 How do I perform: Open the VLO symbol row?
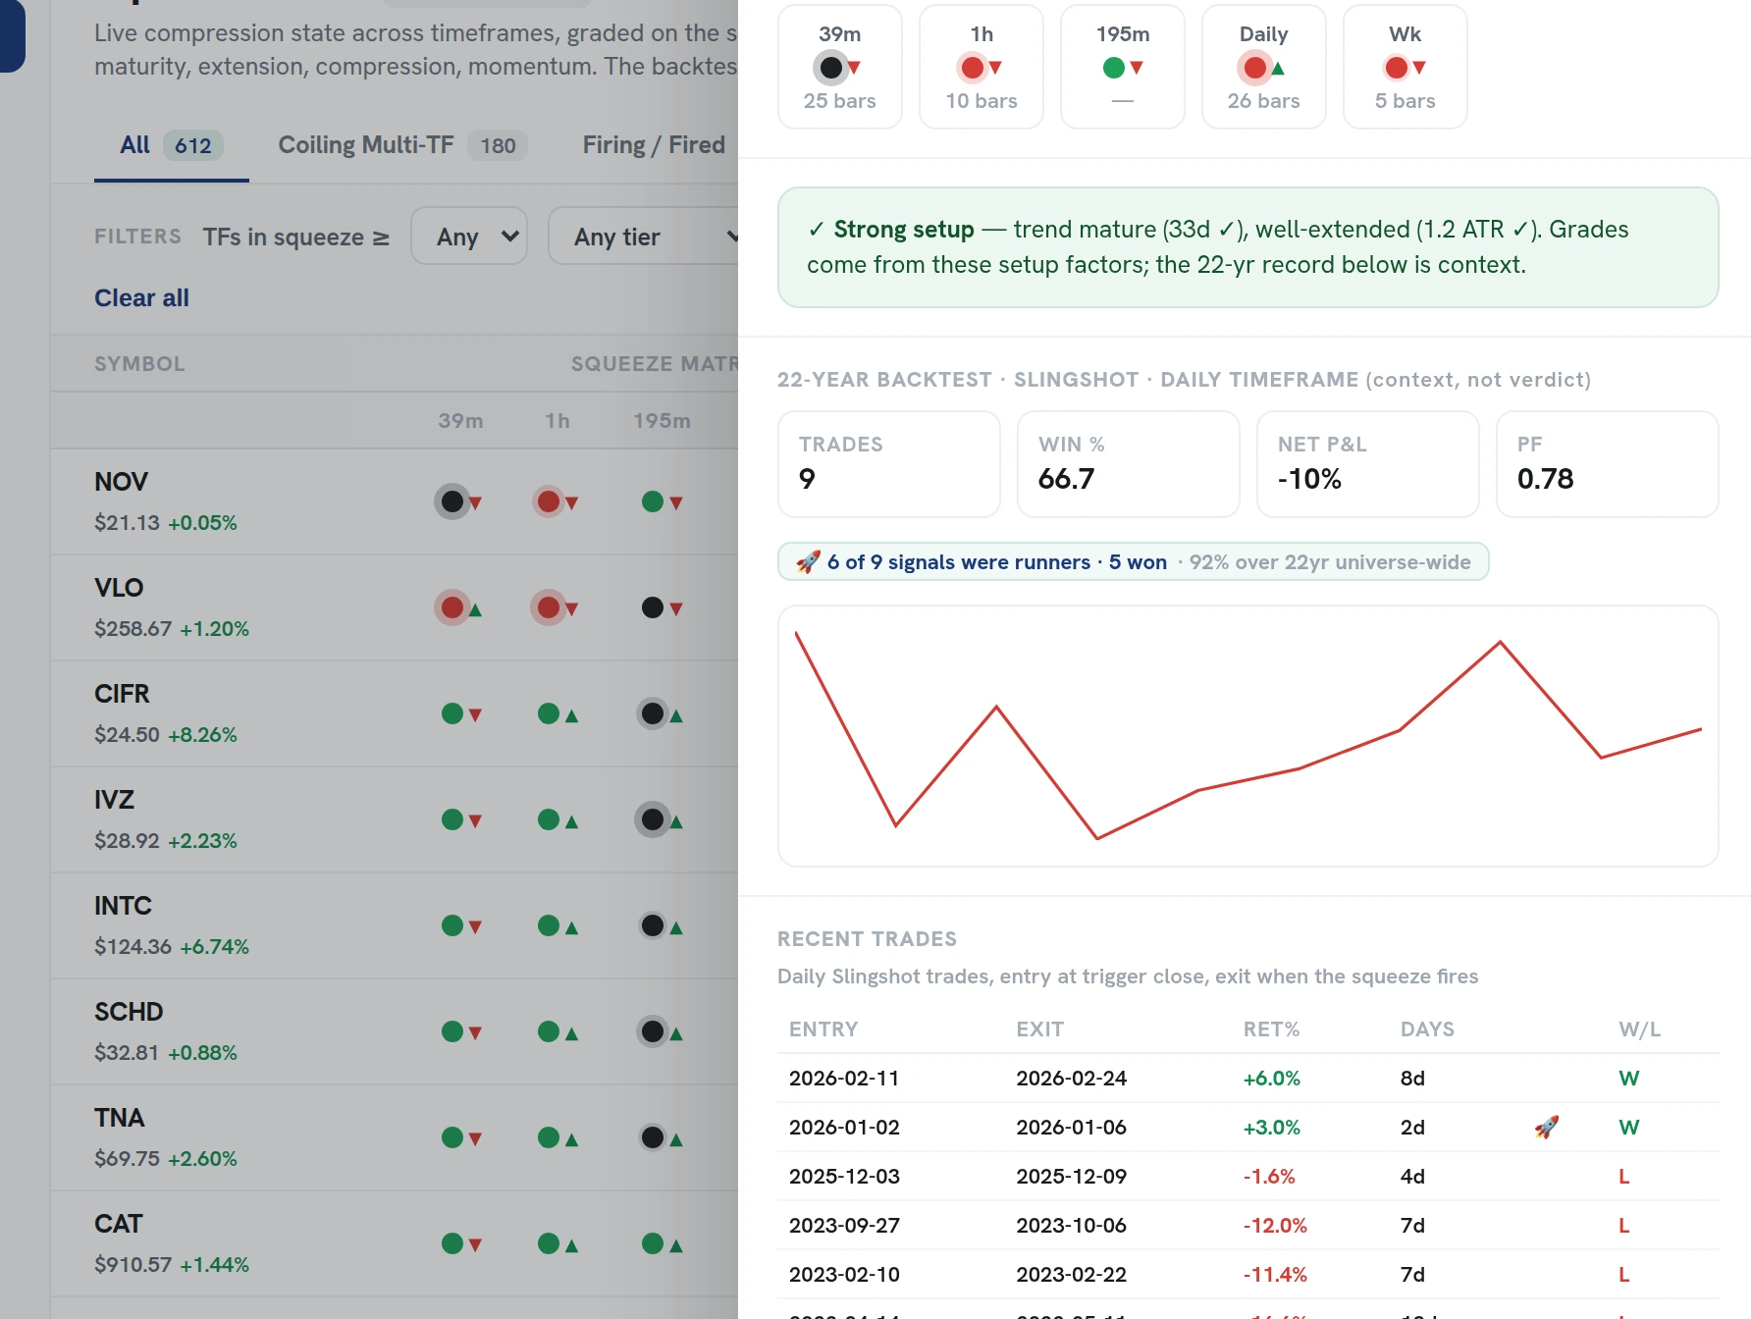(395, 607)
